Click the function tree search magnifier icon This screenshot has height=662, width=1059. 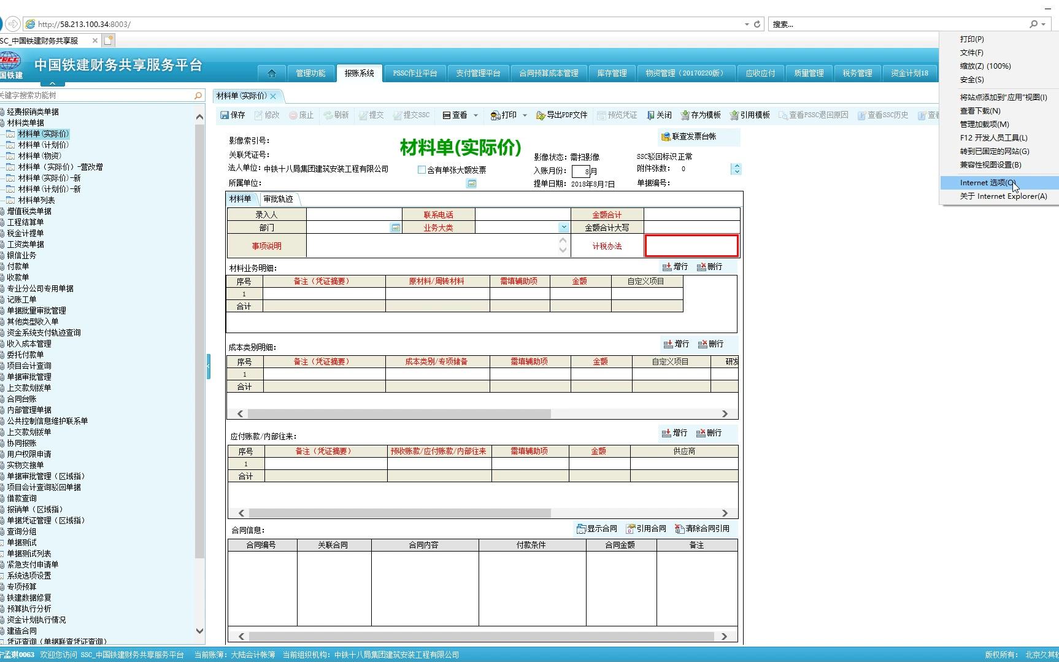click(x=198, y=96)
